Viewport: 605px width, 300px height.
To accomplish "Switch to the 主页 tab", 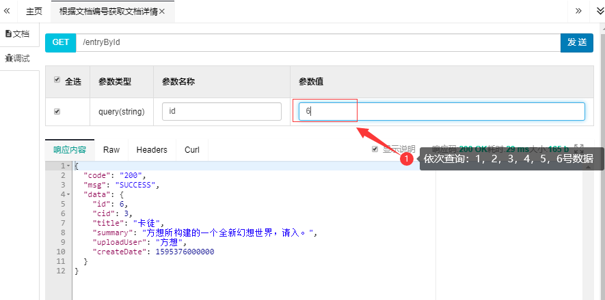I will click(x=34, y=12).
